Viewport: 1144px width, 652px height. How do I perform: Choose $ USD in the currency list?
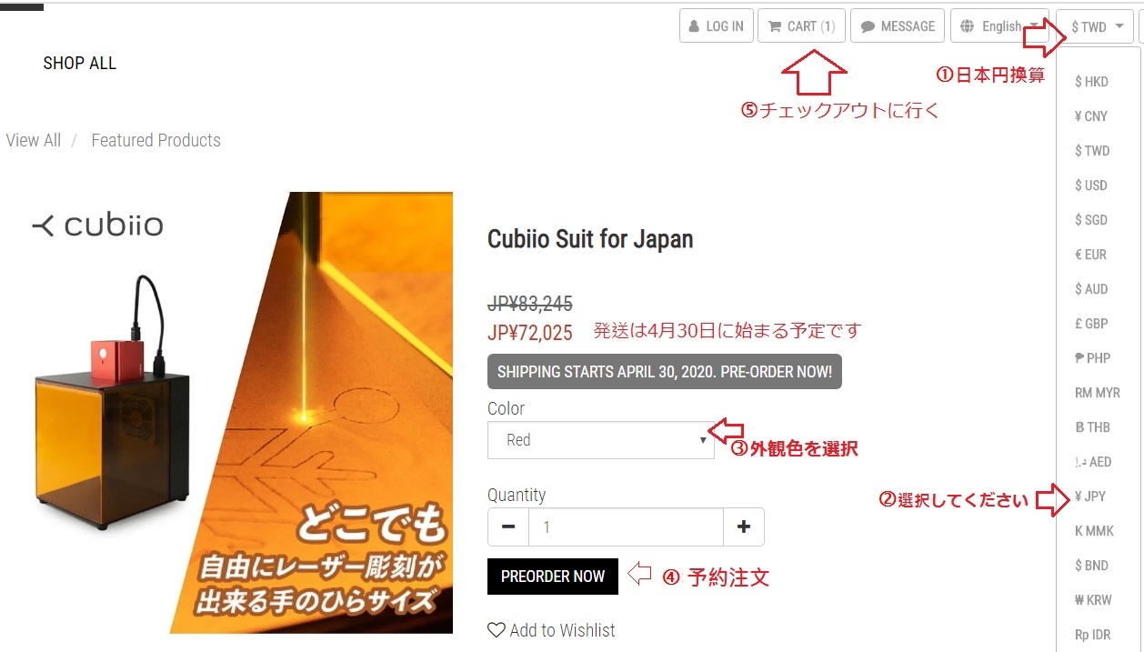pos(1090,186)
